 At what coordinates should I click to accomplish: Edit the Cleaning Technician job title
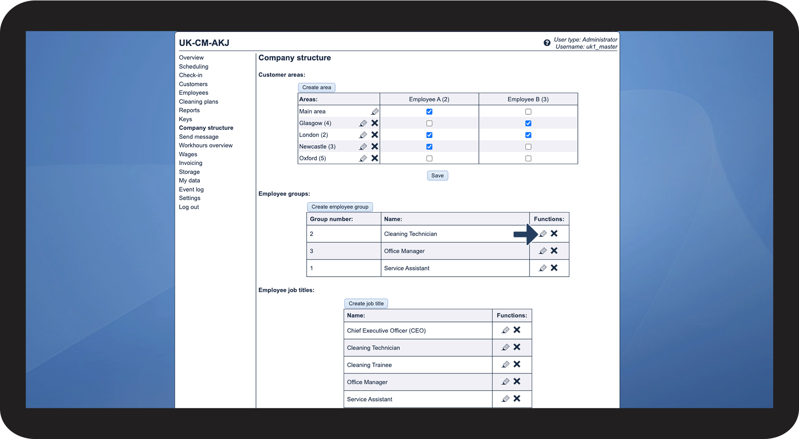[x=506, y=347]
